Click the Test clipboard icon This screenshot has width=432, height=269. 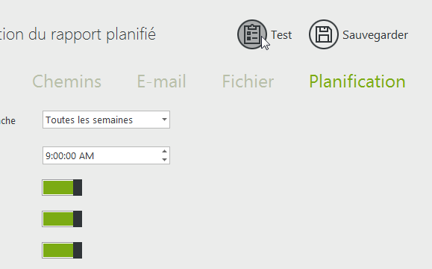click(252, 34)
